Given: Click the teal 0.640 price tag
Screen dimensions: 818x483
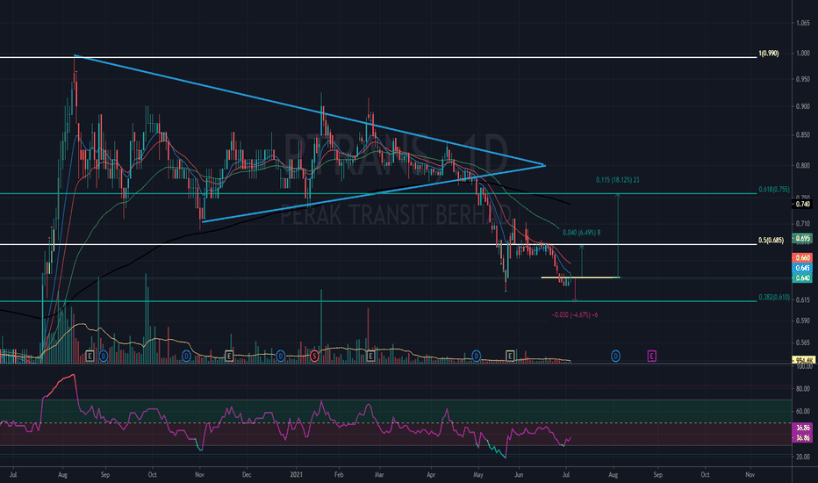Looking at the screenshot, I should [x=802, y=278].
